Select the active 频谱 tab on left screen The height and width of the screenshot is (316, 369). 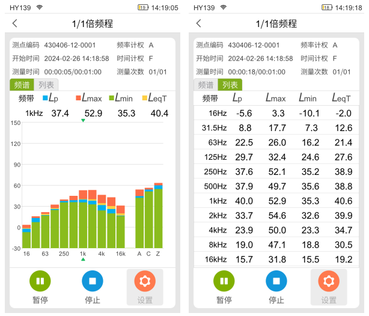pos(21,85)
